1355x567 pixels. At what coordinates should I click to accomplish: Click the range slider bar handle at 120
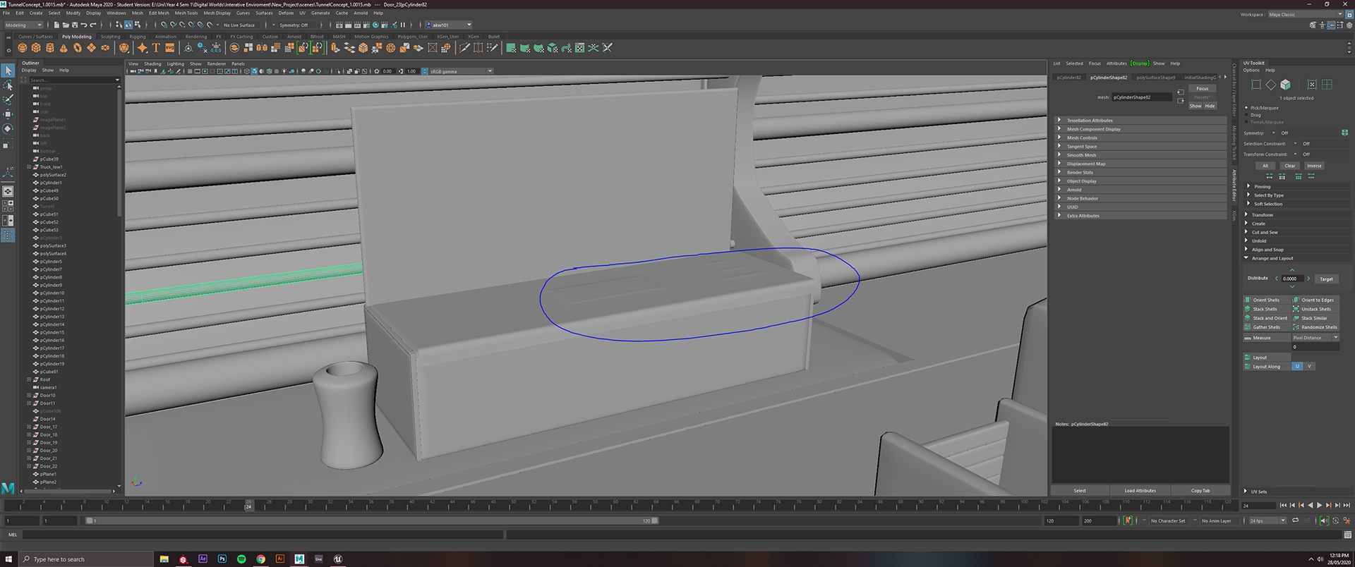pos(654,520)
